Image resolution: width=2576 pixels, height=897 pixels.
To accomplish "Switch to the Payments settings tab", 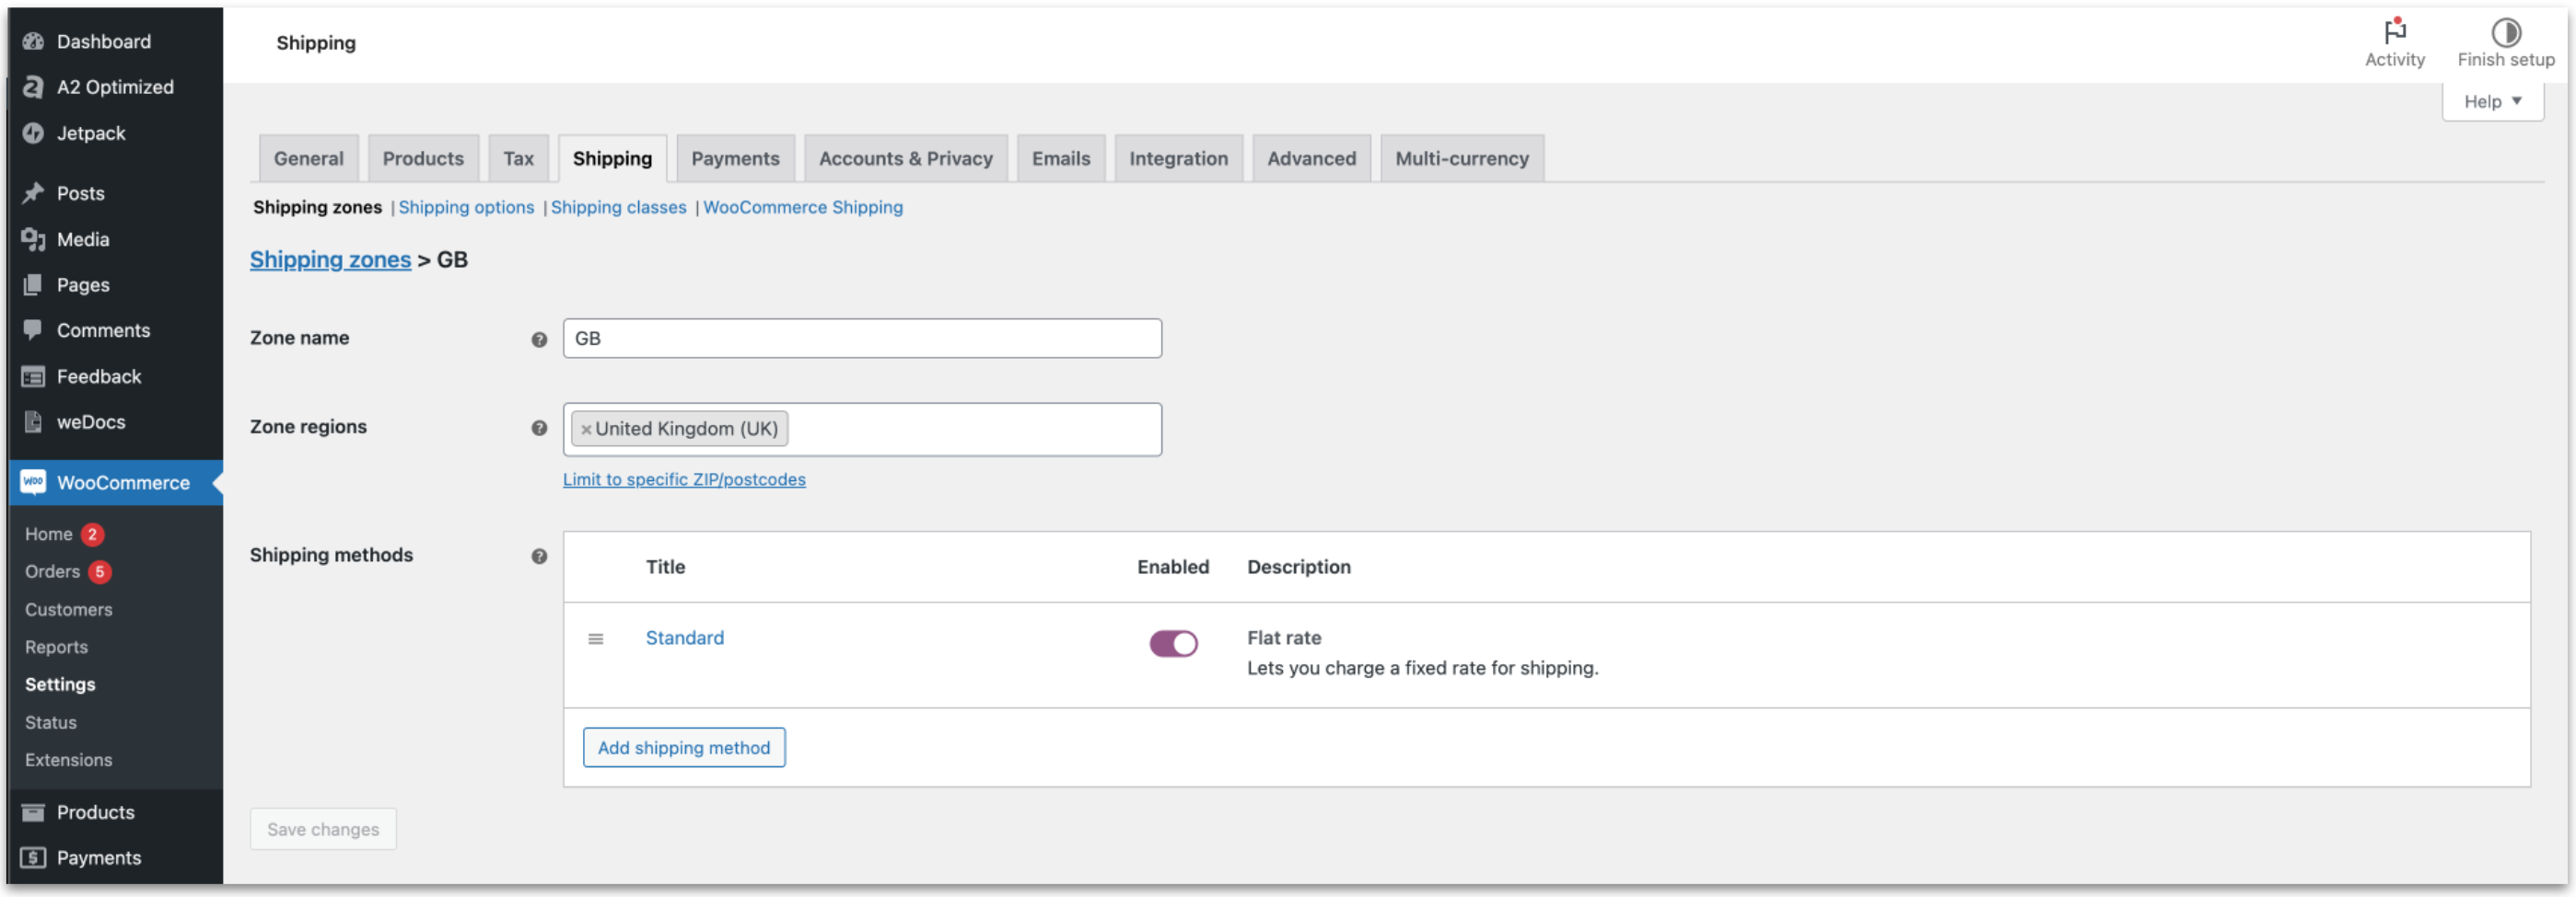I will (x=735, y=158).
